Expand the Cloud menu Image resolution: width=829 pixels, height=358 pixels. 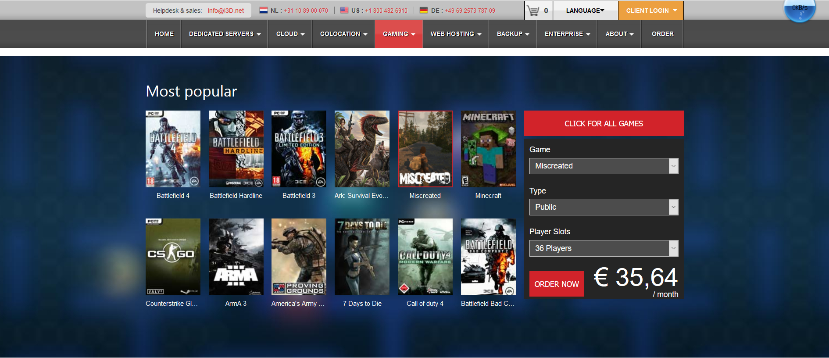(x=290, y=34)
